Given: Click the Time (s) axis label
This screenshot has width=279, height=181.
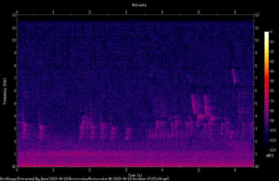Looking at the screenshot, I should 135,175.
